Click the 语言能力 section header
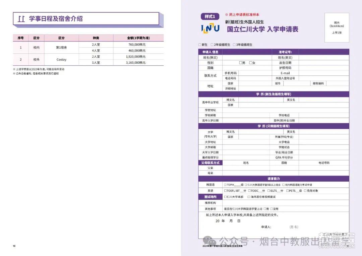Screen dimensions: 362x256 coord(274,179)
